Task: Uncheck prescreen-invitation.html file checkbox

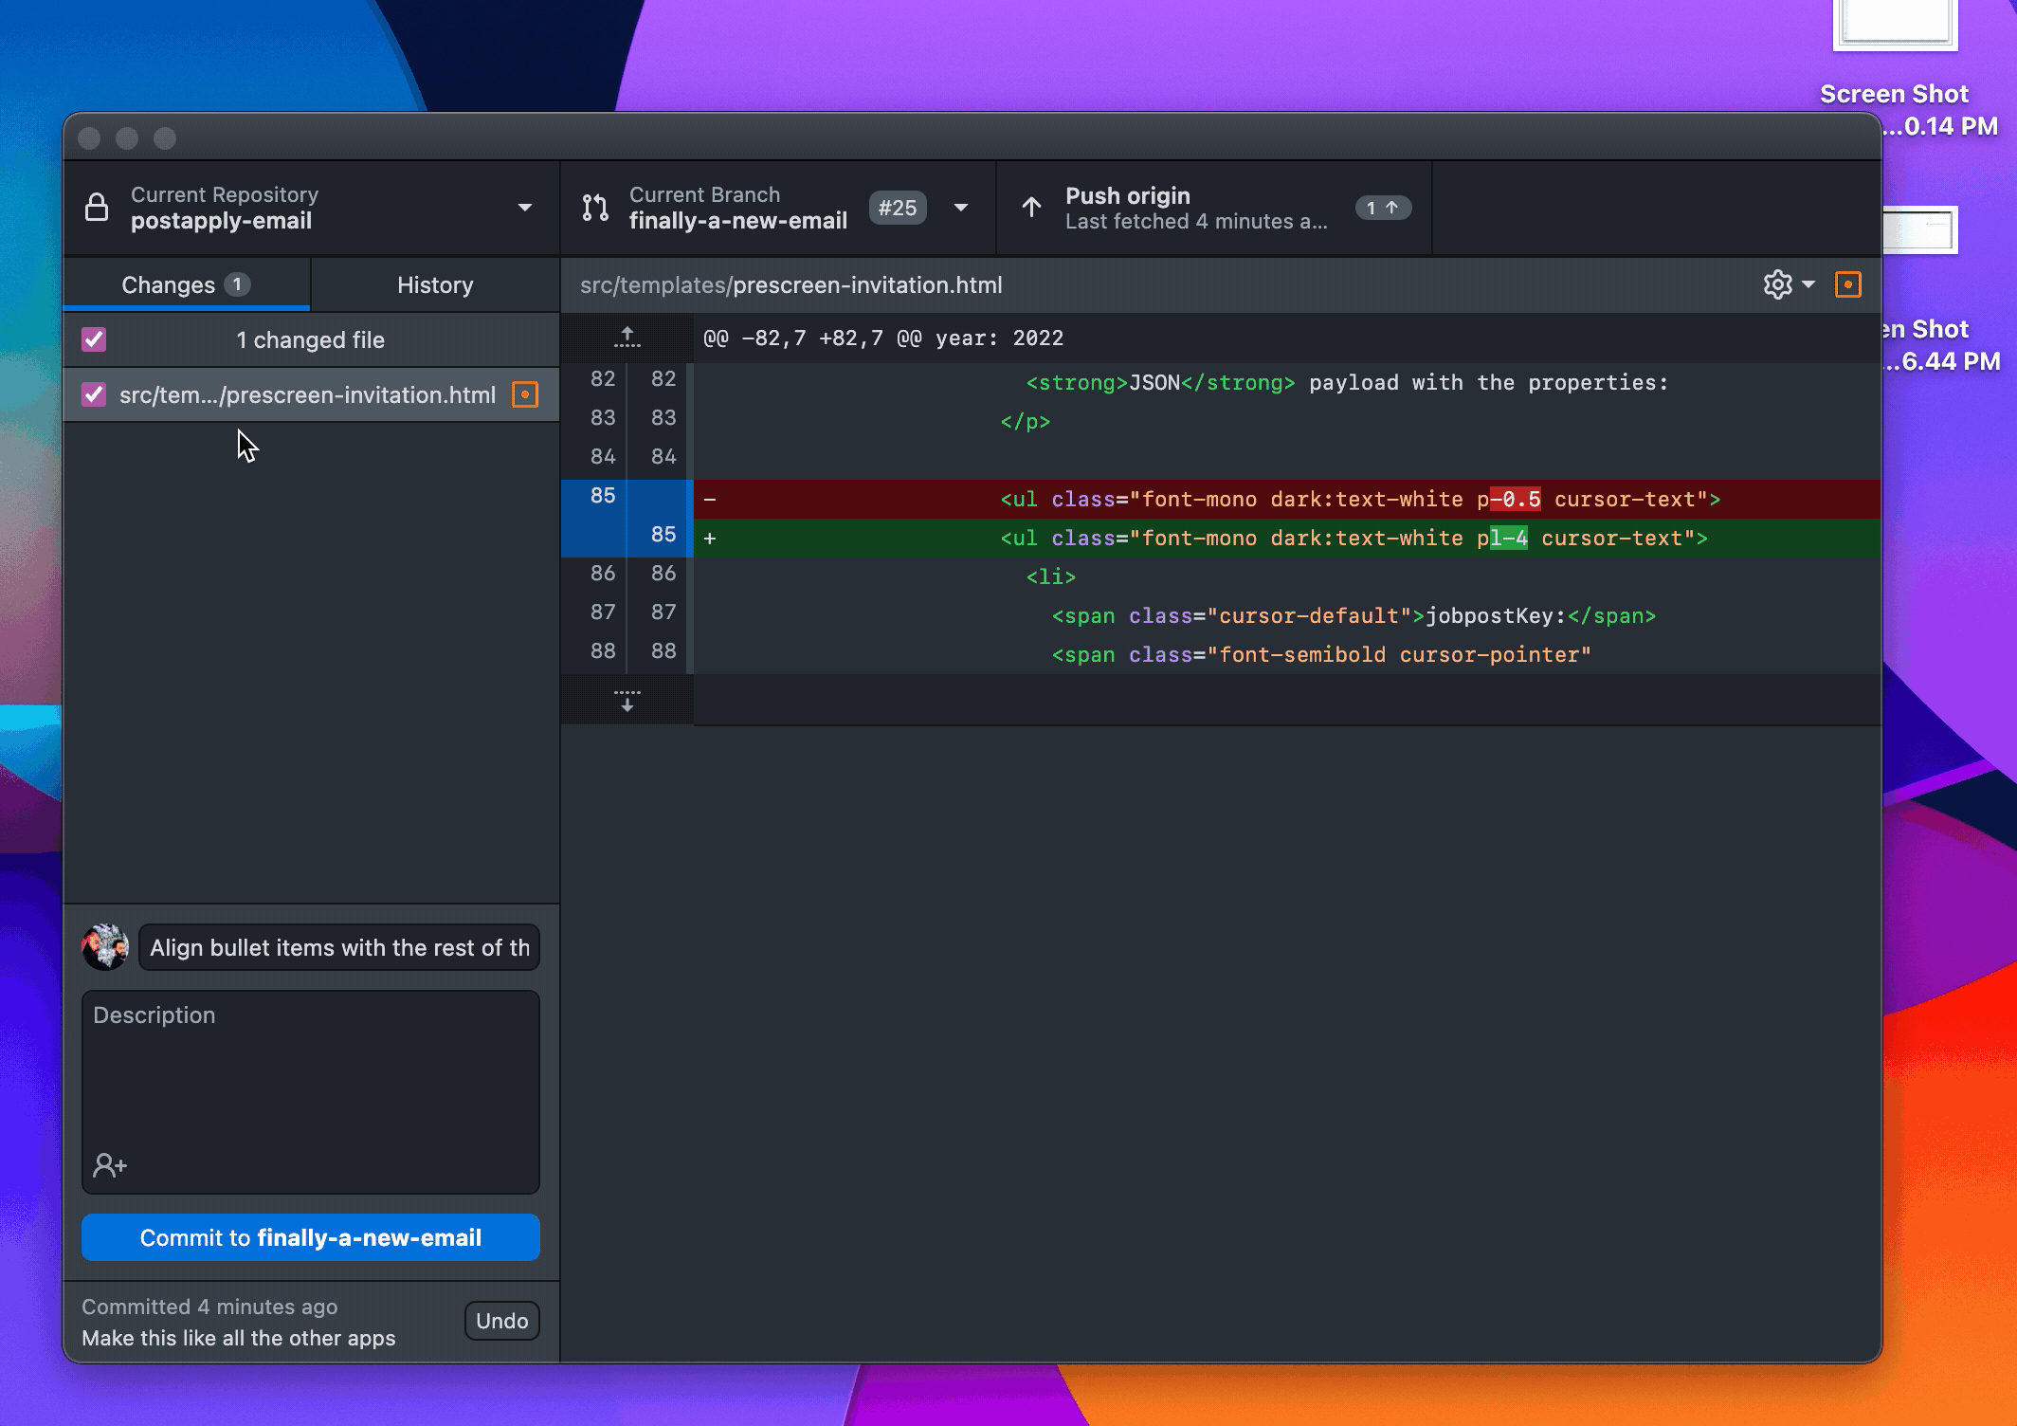Action: click(x=94, y=394)
